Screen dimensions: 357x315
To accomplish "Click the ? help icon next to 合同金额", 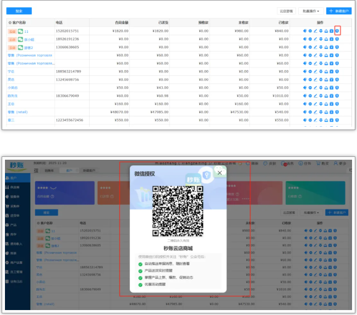I will click(x=52, y=196).
